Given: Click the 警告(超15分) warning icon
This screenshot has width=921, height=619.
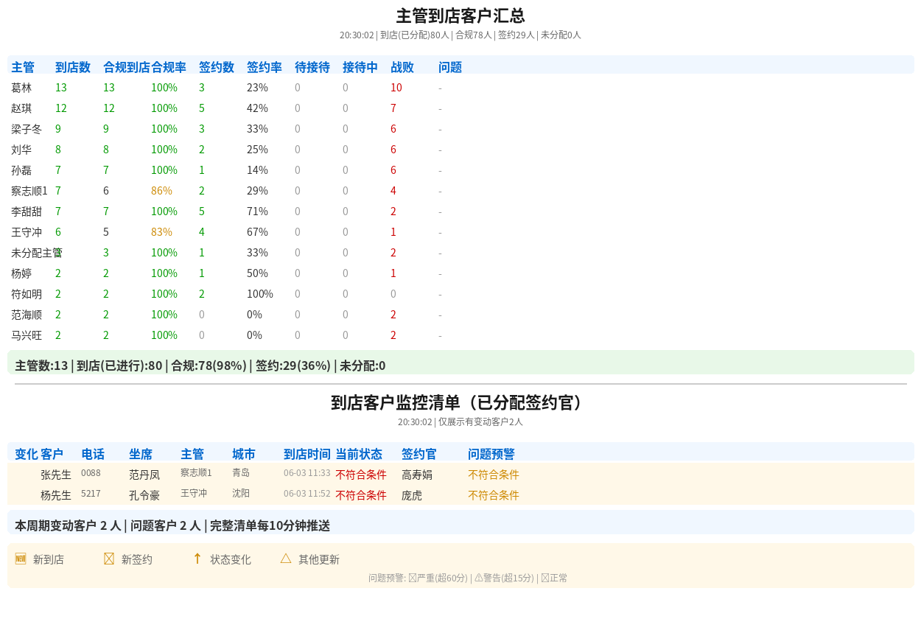Looking at the screenshot, I should click(479, 578).
